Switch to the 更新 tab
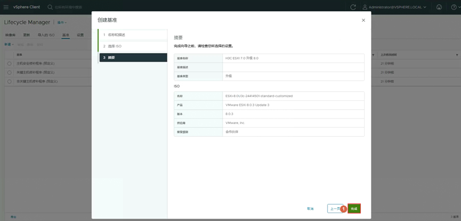 27,35
